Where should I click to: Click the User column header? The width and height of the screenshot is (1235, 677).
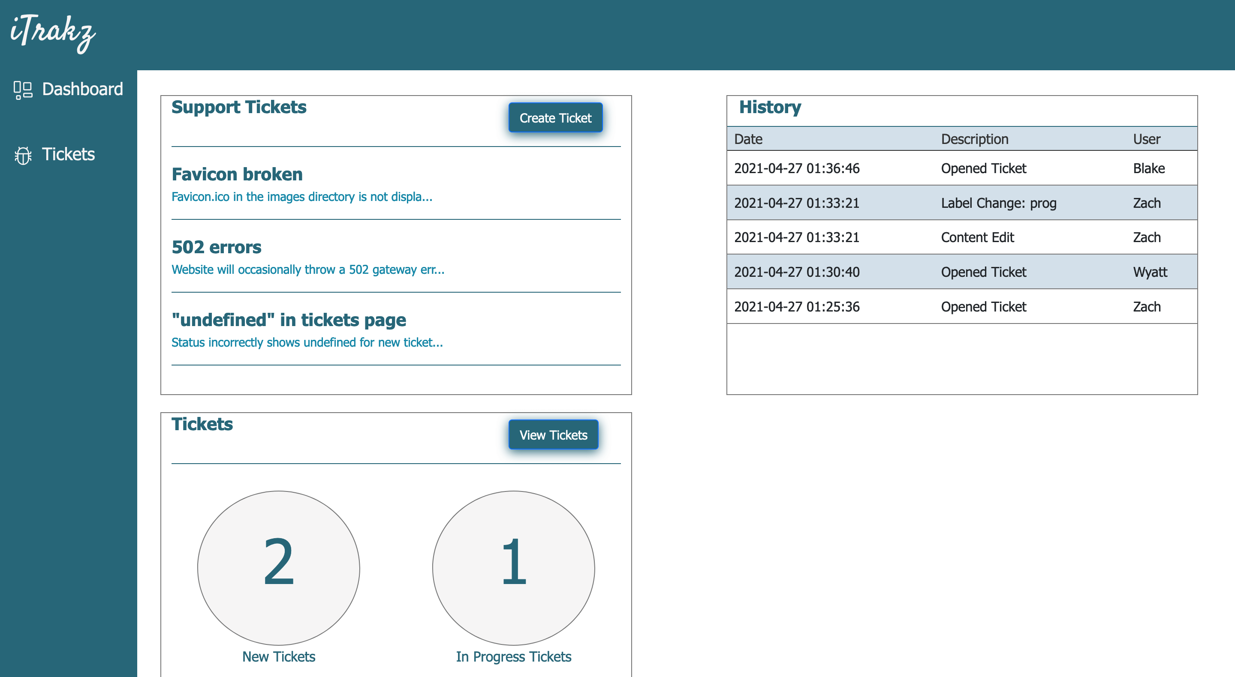pyautogui.click(x=1146, y=139)
